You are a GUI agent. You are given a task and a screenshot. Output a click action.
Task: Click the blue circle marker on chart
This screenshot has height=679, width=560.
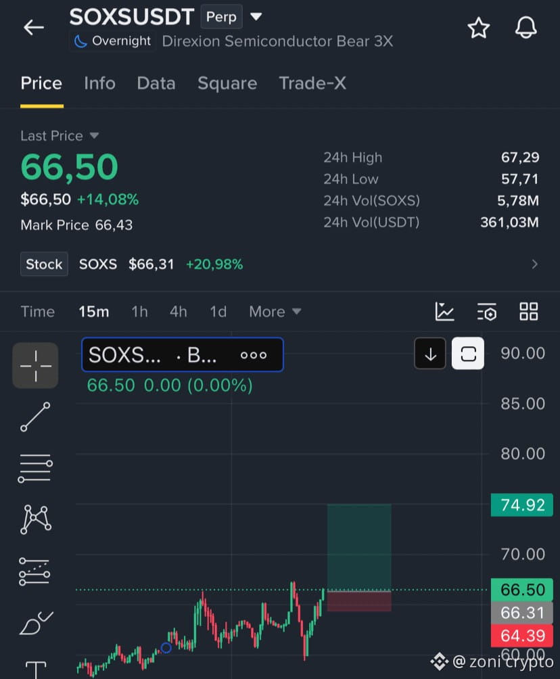(x=166, y=648)
